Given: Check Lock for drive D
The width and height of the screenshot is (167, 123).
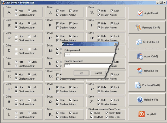Looking at the screenshot, I should (x=29, y=49).
